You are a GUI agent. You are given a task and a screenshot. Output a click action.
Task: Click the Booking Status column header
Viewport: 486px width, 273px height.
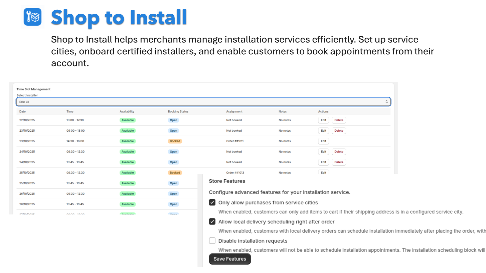178,111
